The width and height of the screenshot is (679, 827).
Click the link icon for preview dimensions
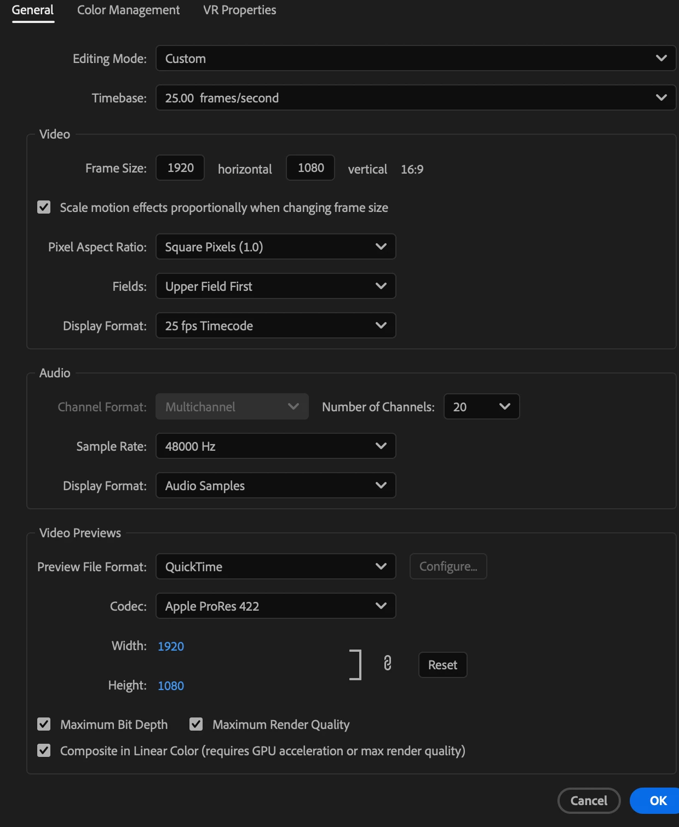(x=388, y=663)
